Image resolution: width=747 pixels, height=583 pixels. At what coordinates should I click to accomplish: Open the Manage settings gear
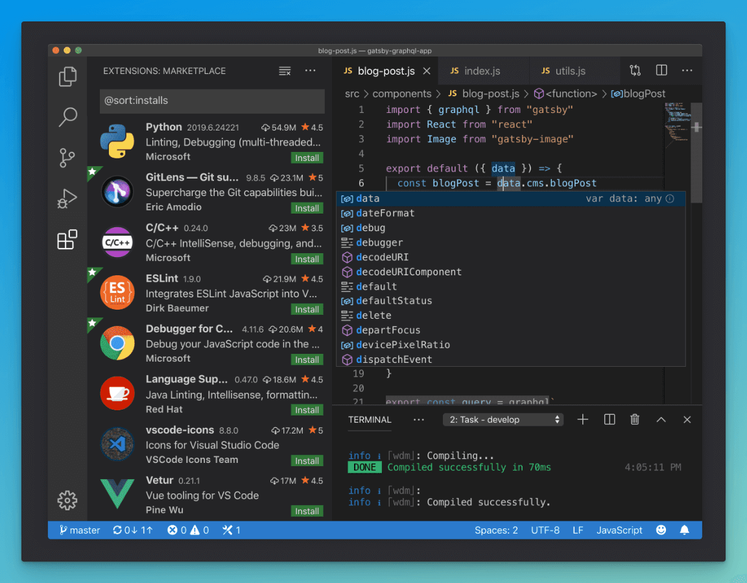tap(67, 500)
